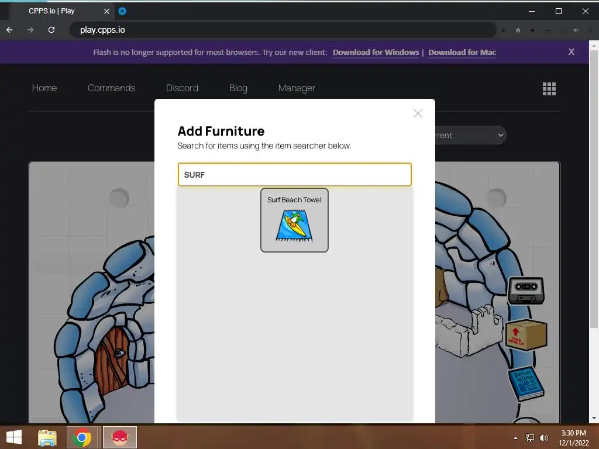Reload the page with refresh icon
Viewport: 599px width, 449px height.
[x=51, y=30]
